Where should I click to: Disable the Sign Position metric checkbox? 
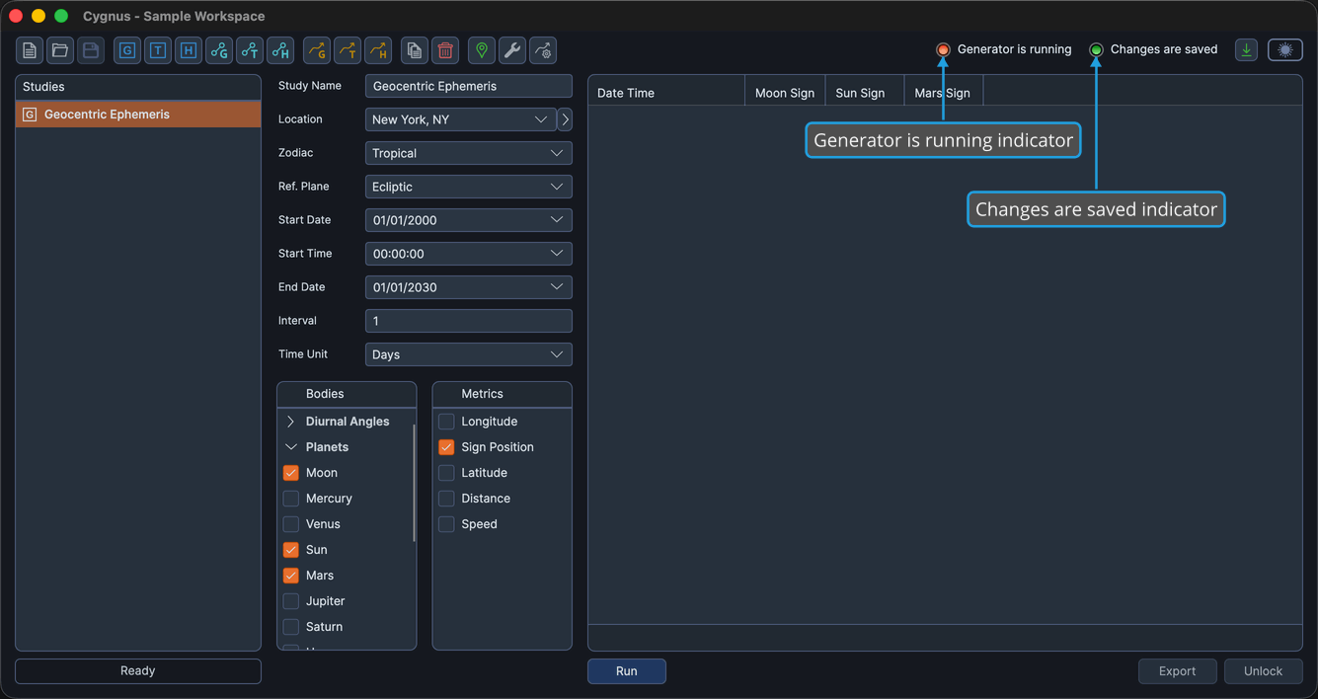click(x=446, y=447)
